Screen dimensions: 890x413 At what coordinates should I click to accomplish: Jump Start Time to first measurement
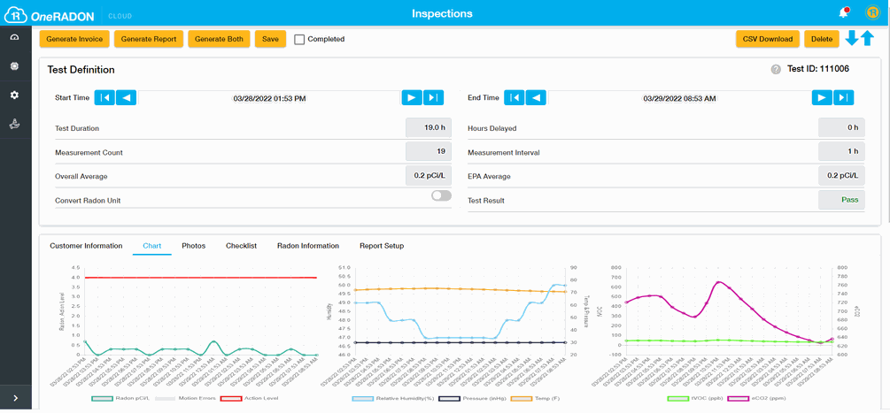(x=104, y=97)
